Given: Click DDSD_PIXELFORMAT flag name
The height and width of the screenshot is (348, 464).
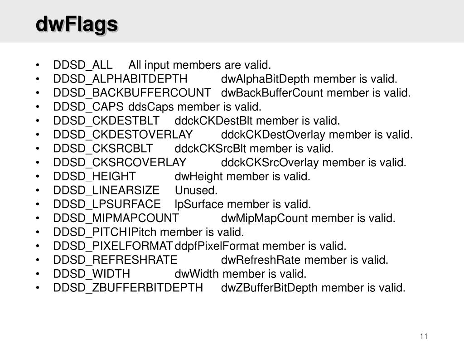Looking at the screenshot, I should click(x=113, y=246).
